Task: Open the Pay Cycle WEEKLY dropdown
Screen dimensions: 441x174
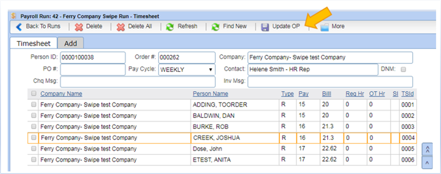Action: click(x=187, y=70)
